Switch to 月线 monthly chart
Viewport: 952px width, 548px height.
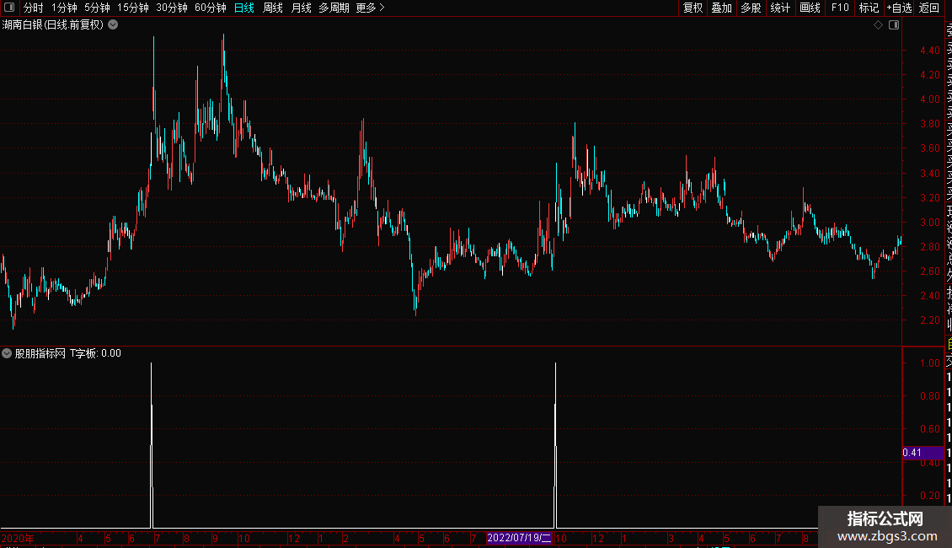pos(301,8)
